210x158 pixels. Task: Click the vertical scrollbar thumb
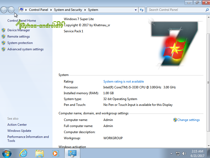(208, 82)
